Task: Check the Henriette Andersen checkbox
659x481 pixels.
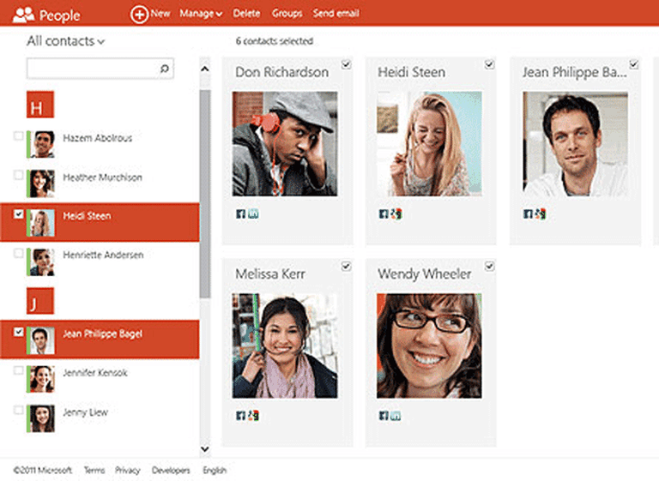Action: pos(18,253)
